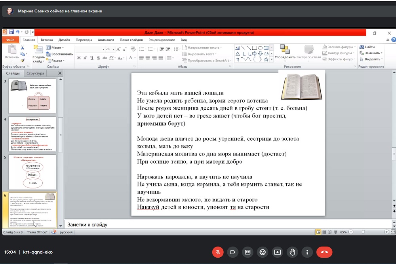
Task: Click the Cut scissors icon
Action: (x=23, y=47)
